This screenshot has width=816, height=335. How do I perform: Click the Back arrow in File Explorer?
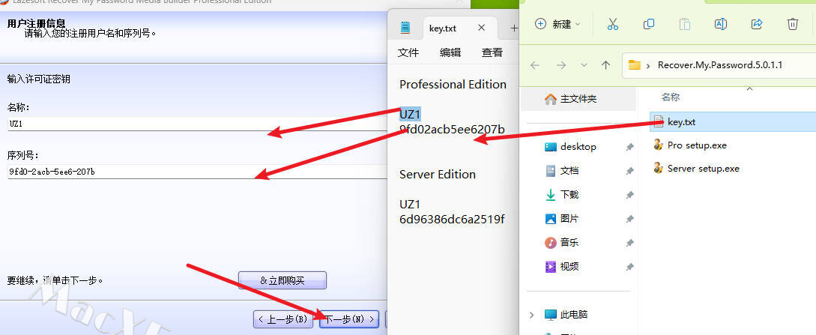(x=534, y=65)
